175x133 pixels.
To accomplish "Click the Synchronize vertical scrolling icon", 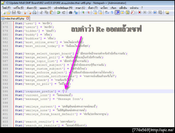I will (x=95, y=12).
